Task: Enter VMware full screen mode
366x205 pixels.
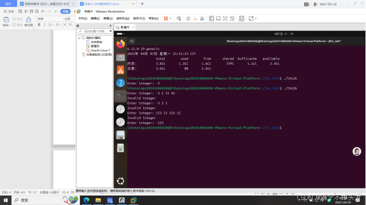Action: coord(225,18)
